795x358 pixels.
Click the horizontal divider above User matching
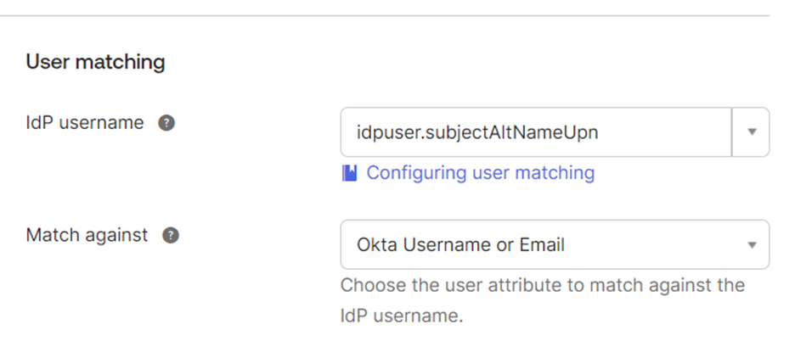point(385,16)
